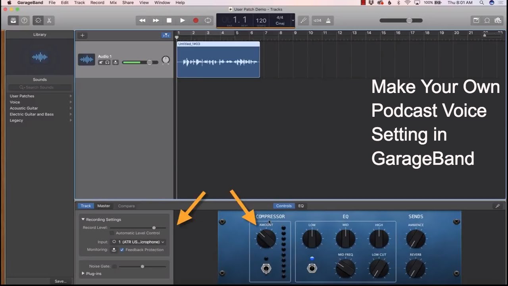508x286 pixels.
Task: Click the 4/4 Cmaj signature display
Action: (x=280, y=20)
